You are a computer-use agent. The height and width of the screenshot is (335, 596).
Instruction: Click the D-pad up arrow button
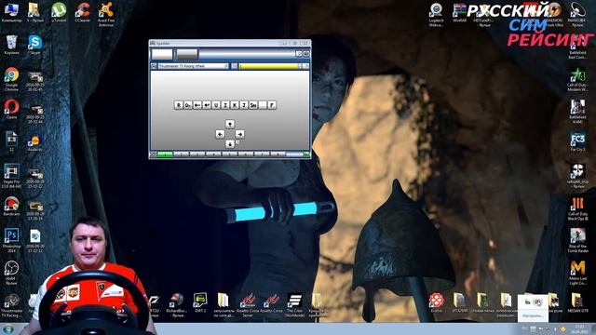tap(230, 124)
